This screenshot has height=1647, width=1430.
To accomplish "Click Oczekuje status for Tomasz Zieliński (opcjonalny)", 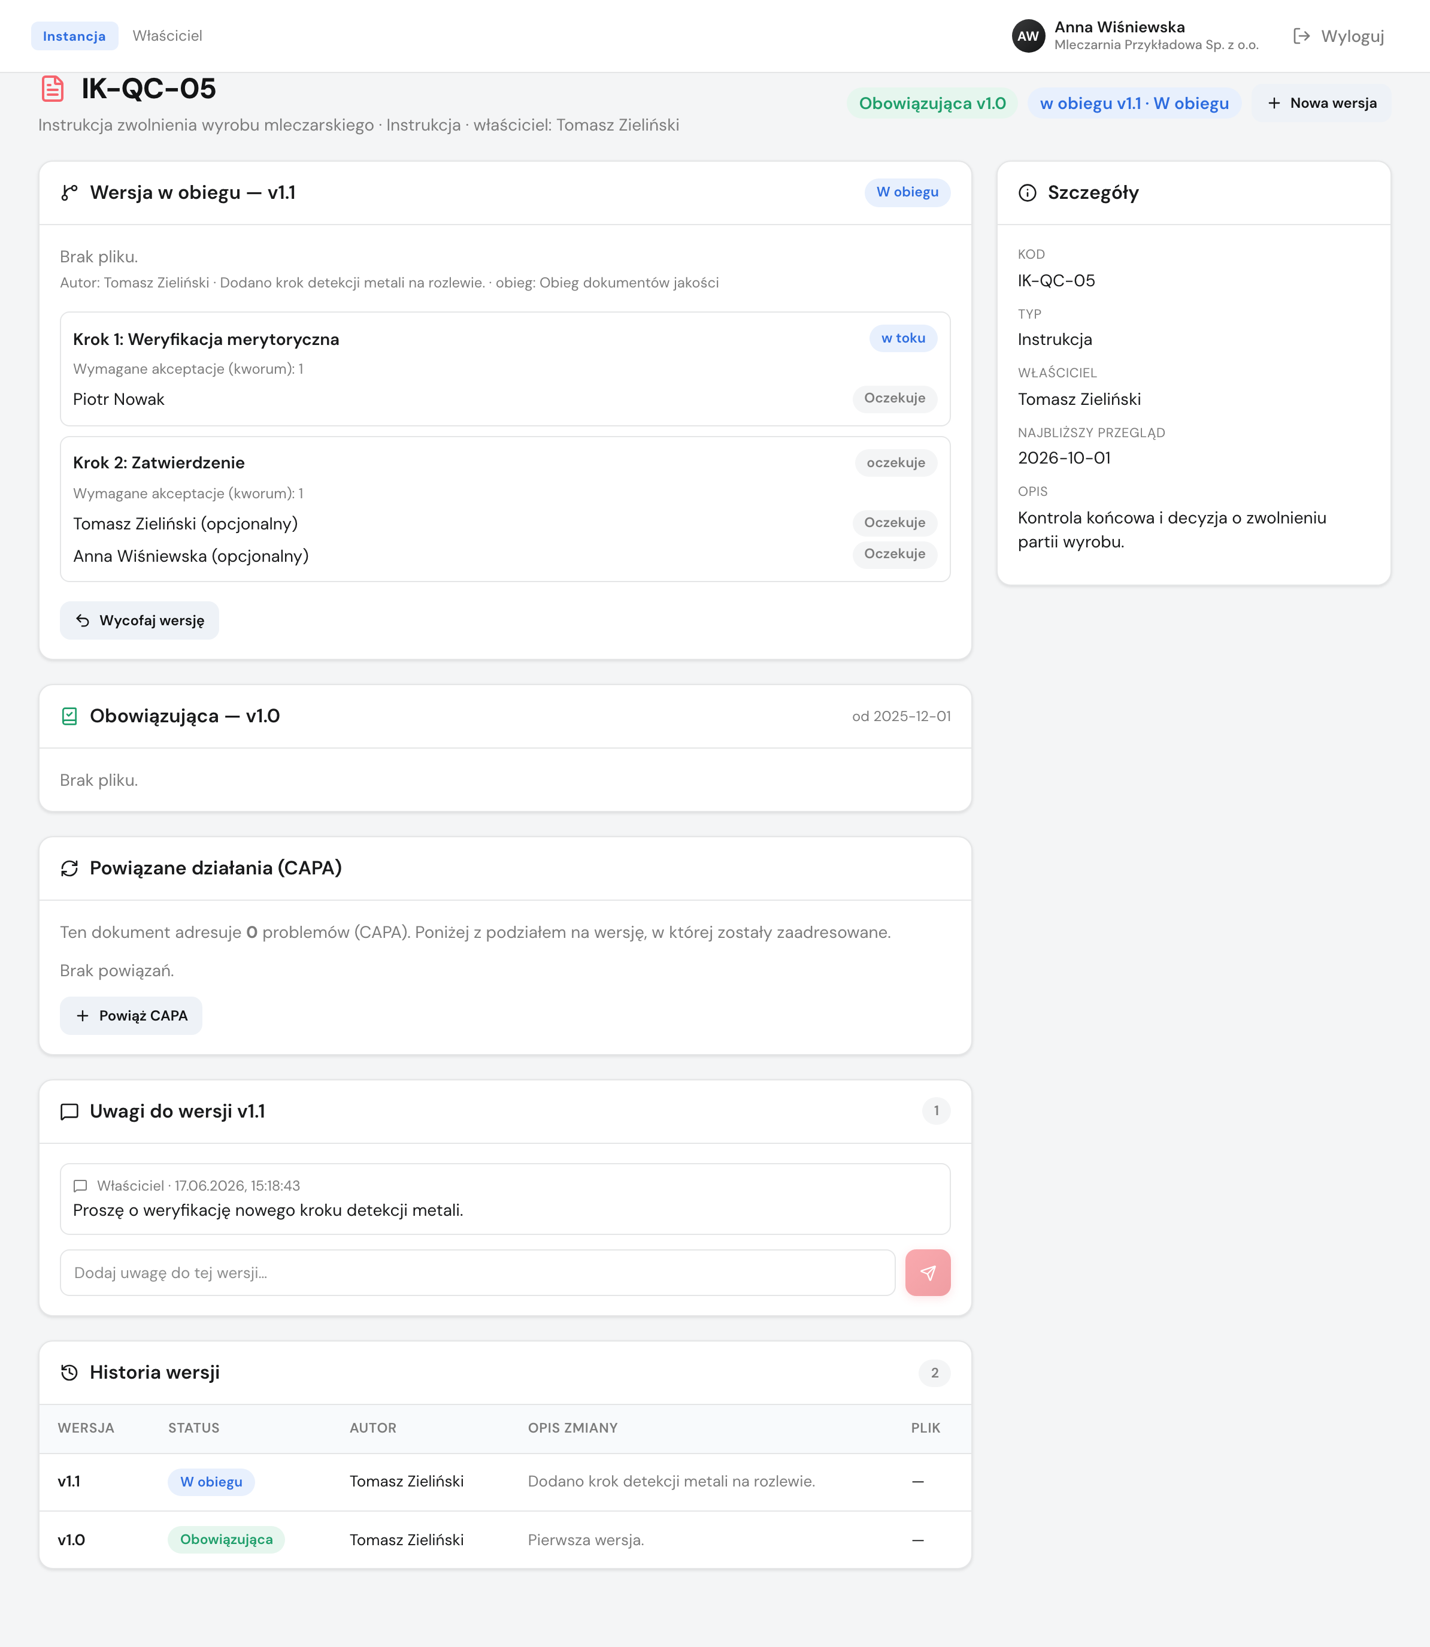I will pyautogui.click(x=895, y=523).
